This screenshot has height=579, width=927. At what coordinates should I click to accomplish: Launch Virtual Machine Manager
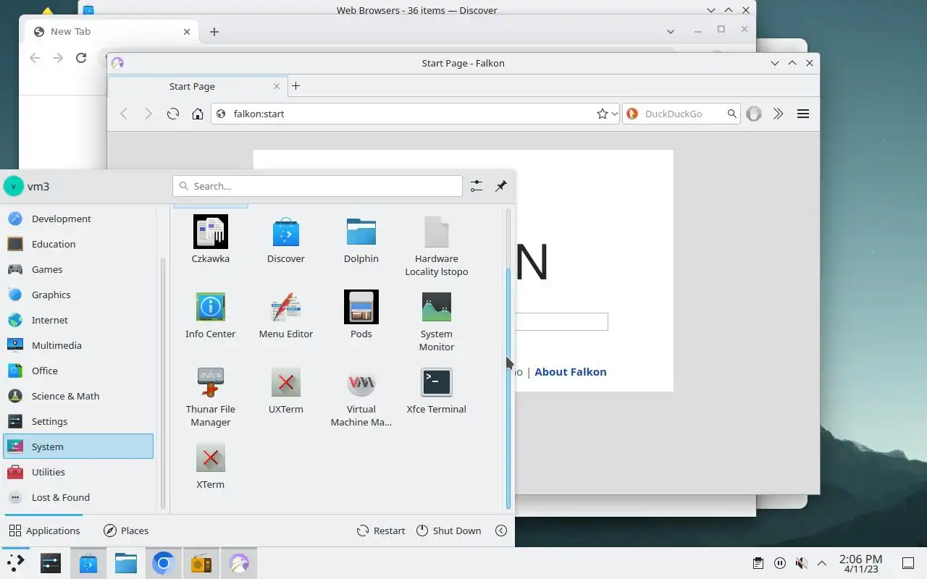tap(361, 397)
